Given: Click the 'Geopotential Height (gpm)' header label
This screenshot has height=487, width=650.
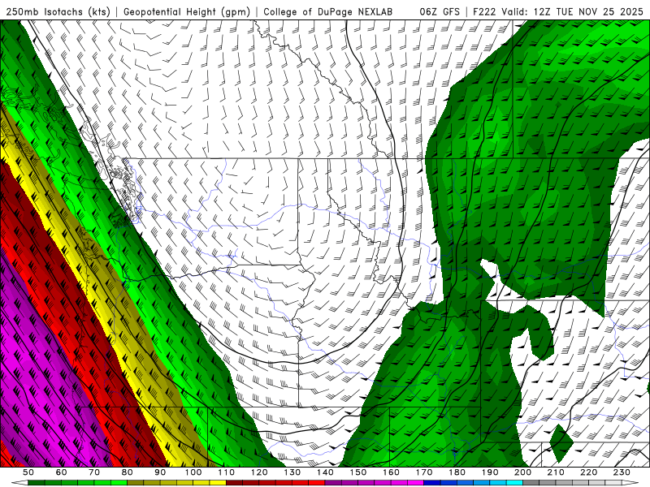Looking at the screenshot, I should (187, 12).
